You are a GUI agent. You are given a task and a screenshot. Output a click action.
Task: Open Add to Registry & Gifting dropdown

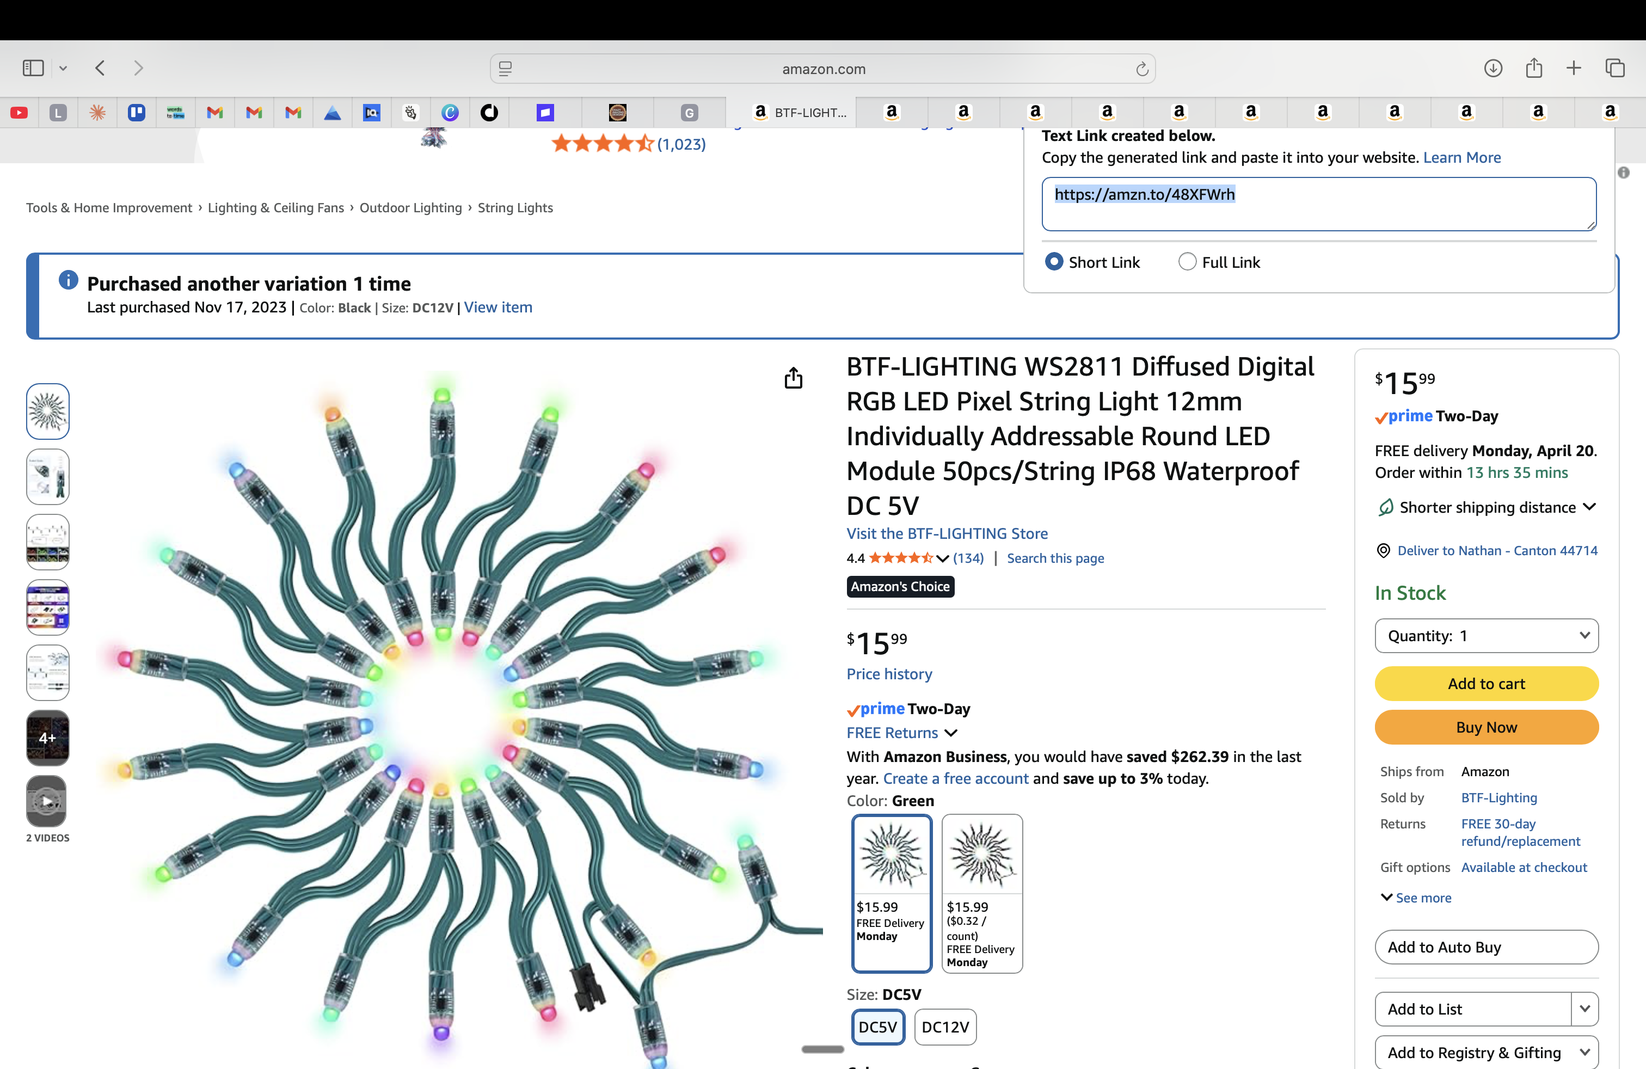click(1486, 1053)
